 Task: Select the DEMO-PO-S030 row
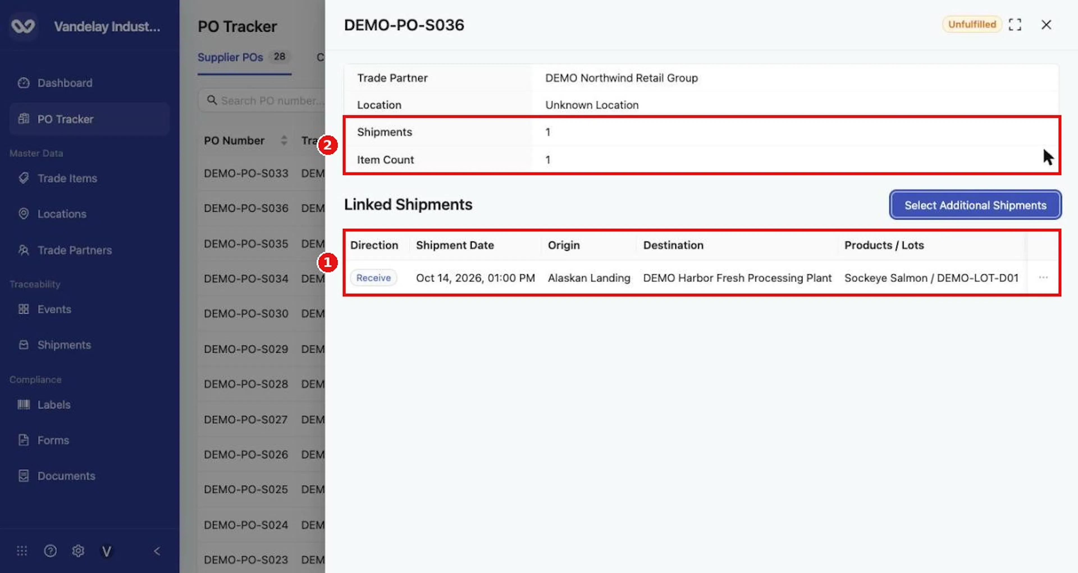click(261, 313)
